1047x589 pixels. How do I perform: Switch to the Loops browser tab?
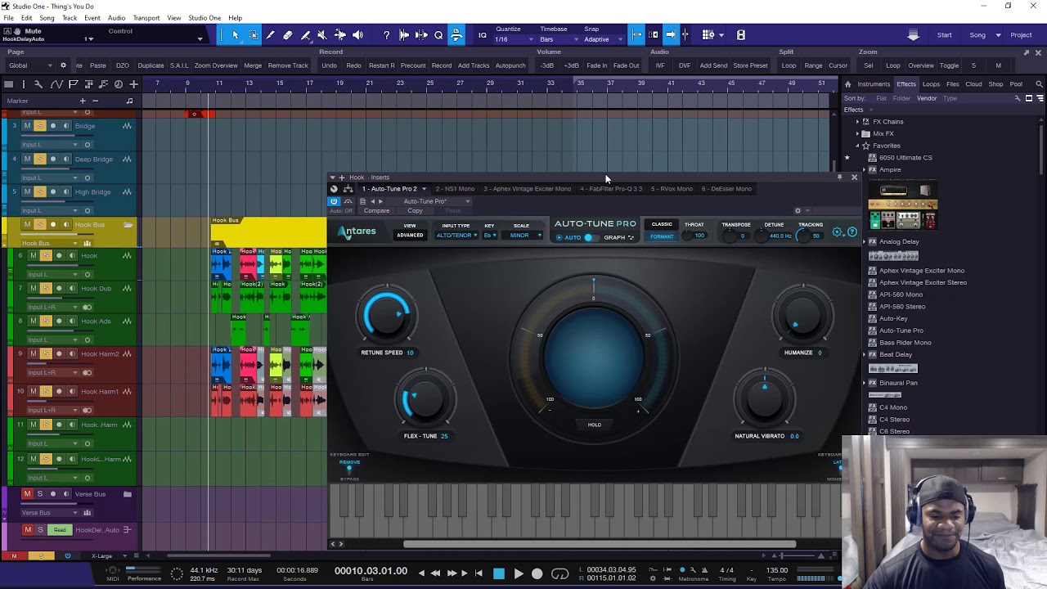click(931, 84)
